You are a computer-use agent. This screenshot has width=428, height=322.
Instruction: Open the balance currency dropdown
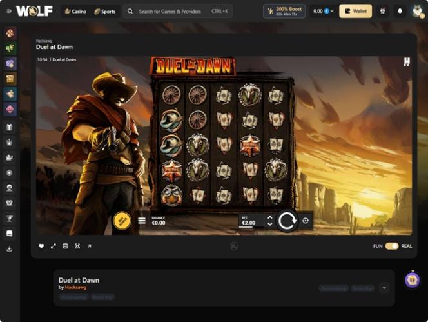[322, 11]
